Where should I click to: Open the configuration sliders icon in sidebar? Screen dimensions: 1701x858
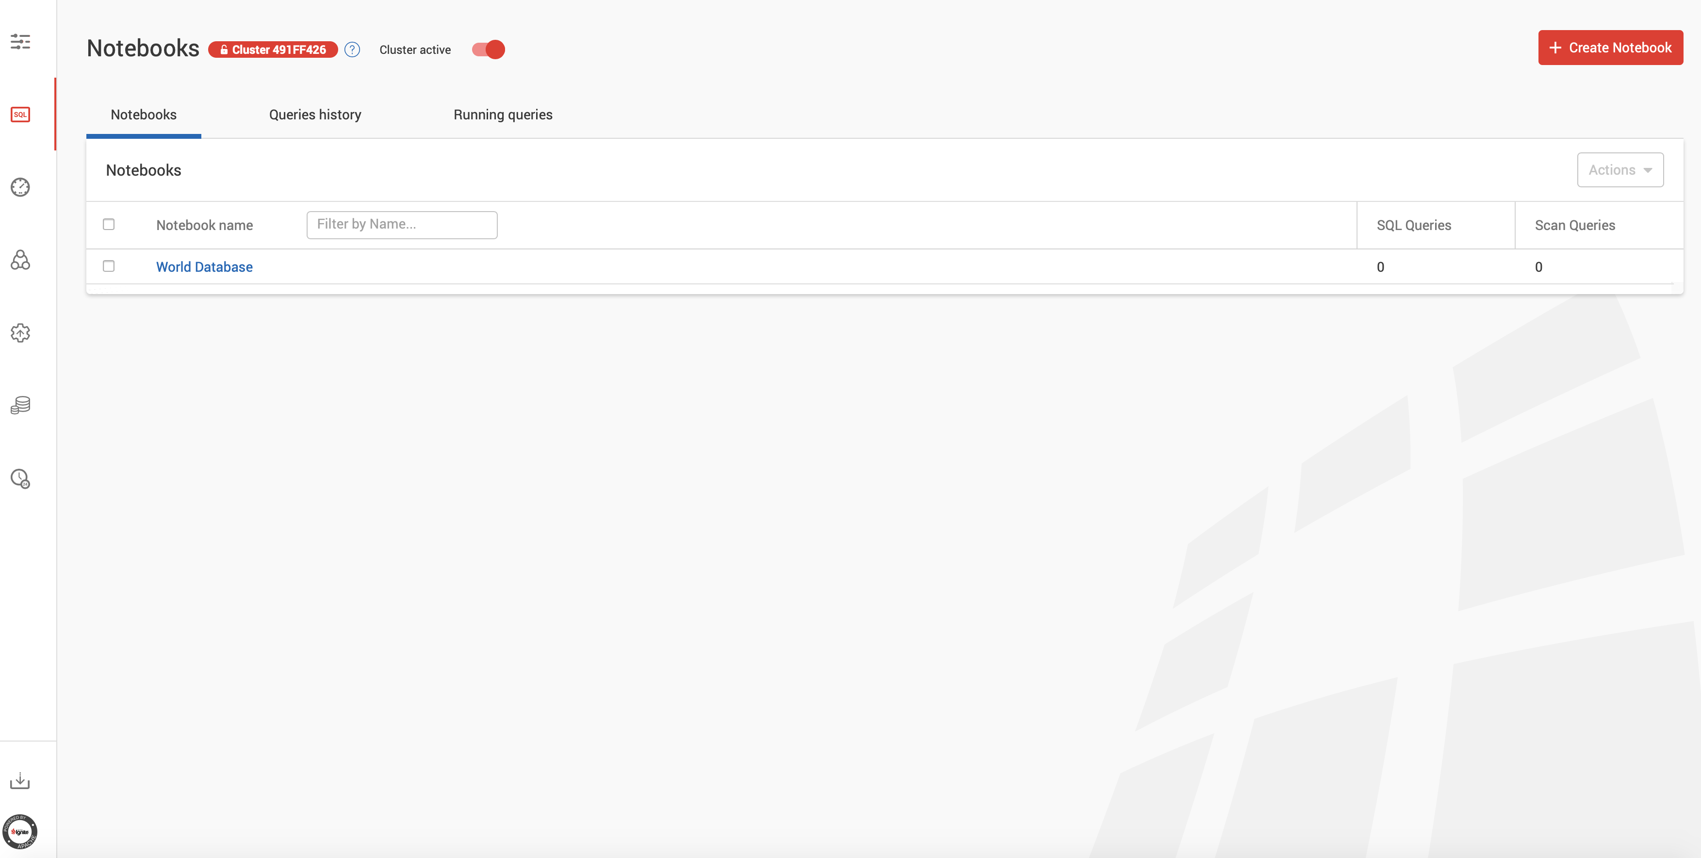[20, 42]
